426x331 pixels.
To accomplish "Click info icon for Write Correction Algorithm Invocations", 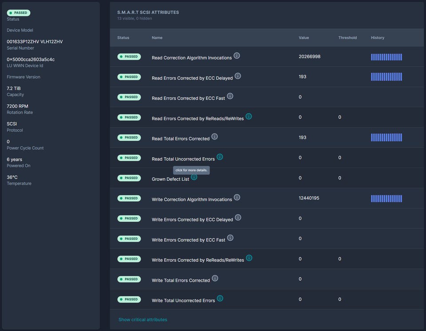I will pos(237,197).
